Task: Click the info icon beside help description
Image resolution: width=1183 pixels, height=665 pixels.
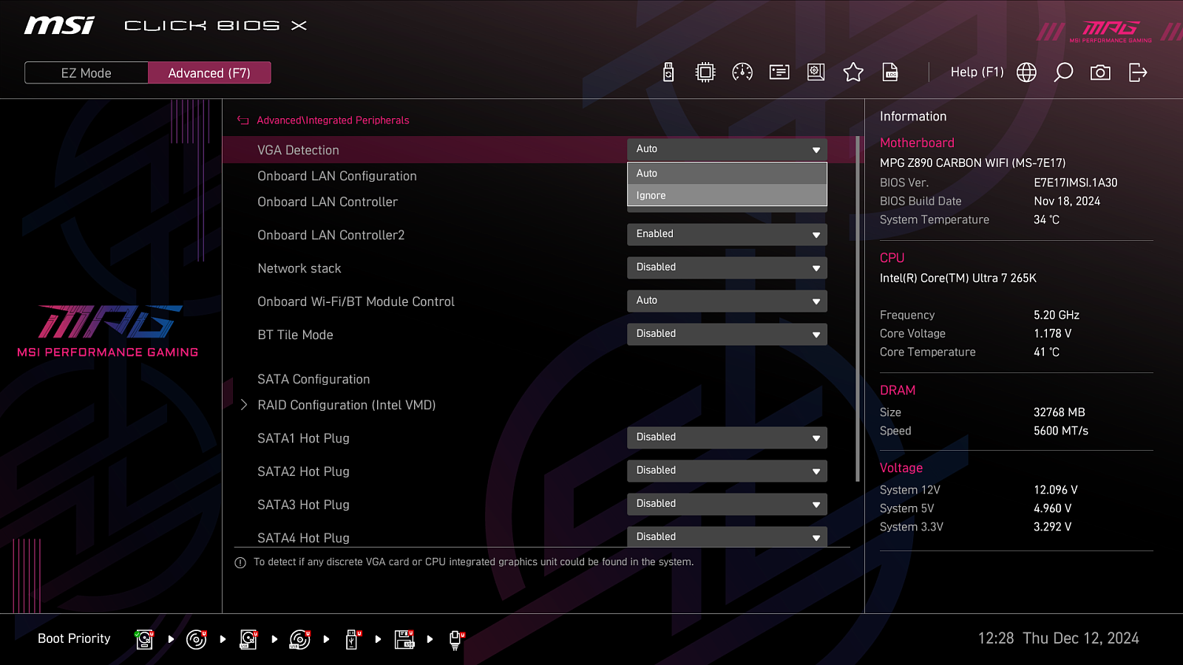Action: coord(240,563)
